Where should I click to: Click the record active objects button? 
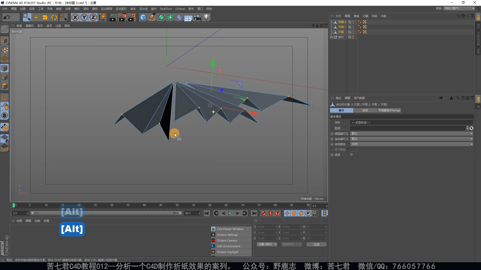(263, 213)
